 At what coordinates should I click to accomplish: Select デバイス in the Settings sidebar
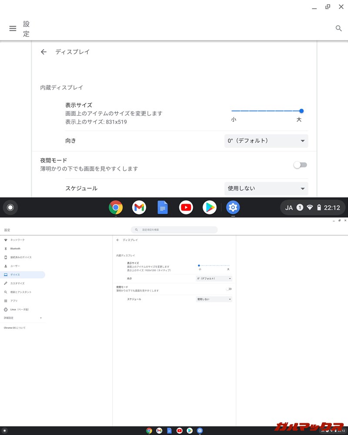click(x=15, y=274)
